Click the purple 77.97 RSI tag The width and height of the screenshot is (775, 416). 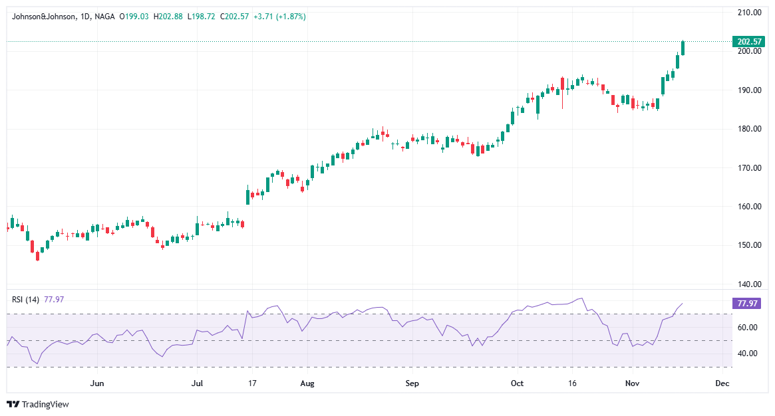748,303
